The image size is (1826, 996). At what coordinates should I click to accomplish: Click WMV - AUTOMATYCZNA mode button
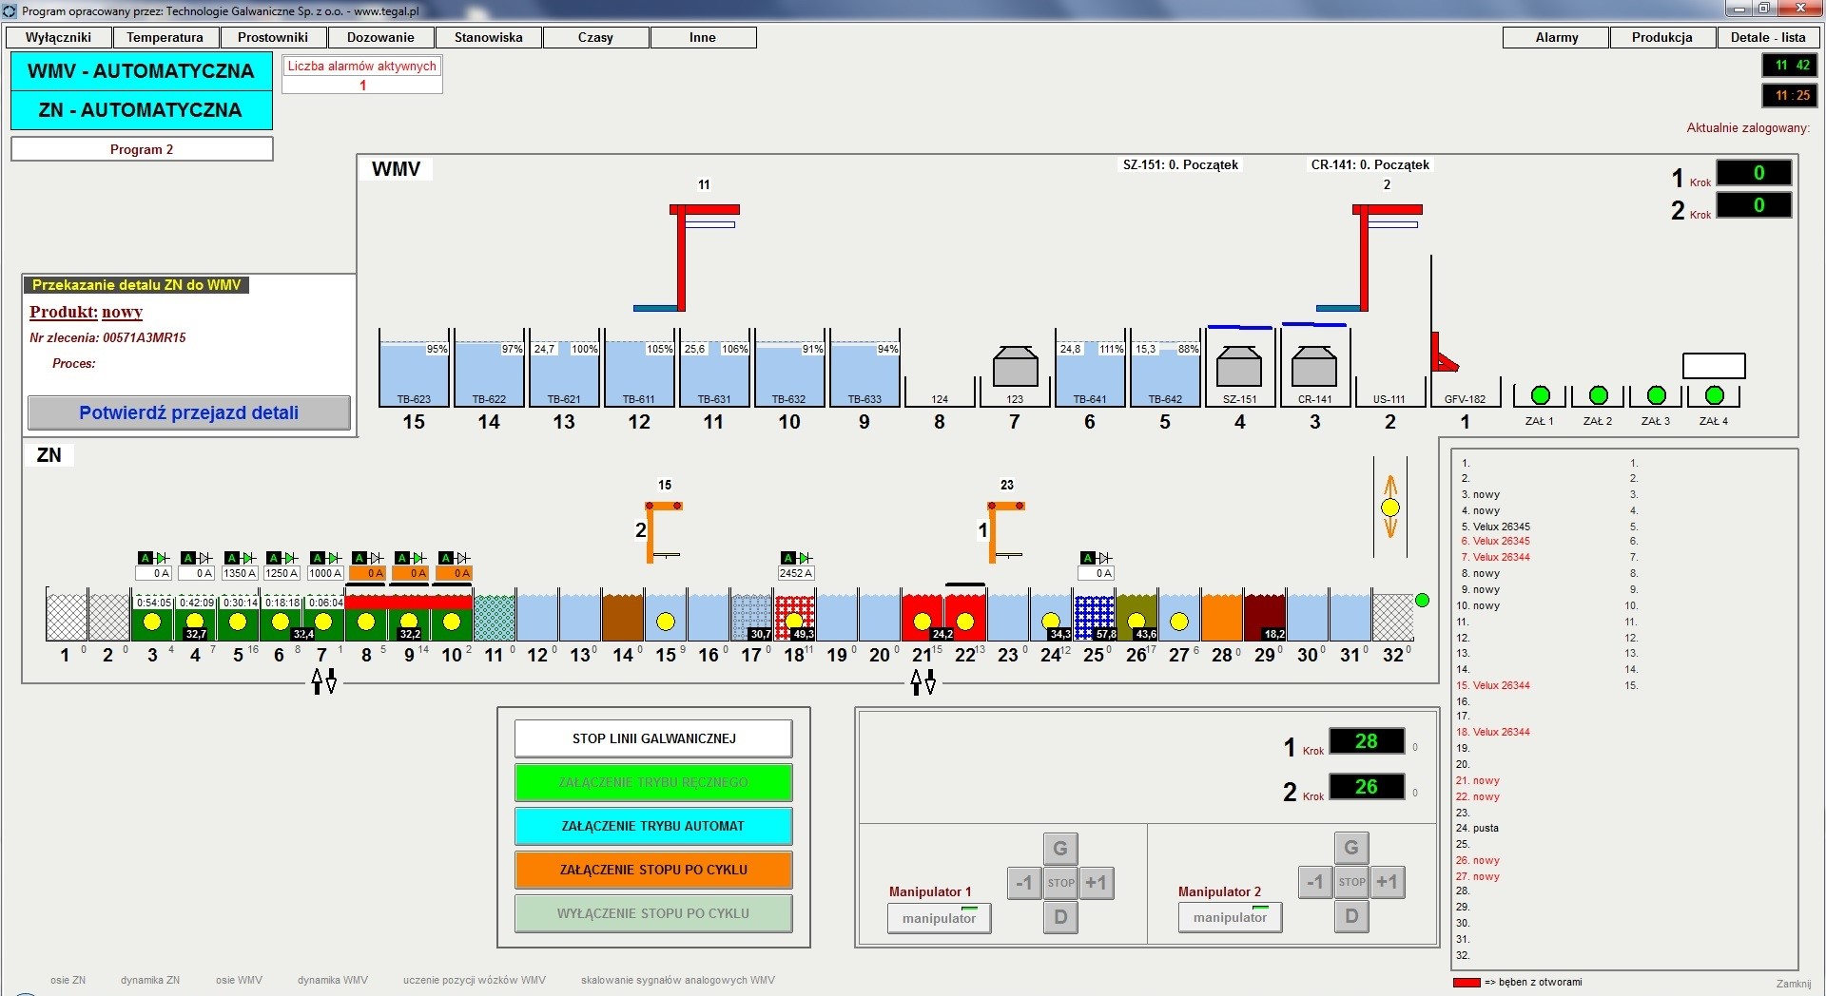point(142,71)
